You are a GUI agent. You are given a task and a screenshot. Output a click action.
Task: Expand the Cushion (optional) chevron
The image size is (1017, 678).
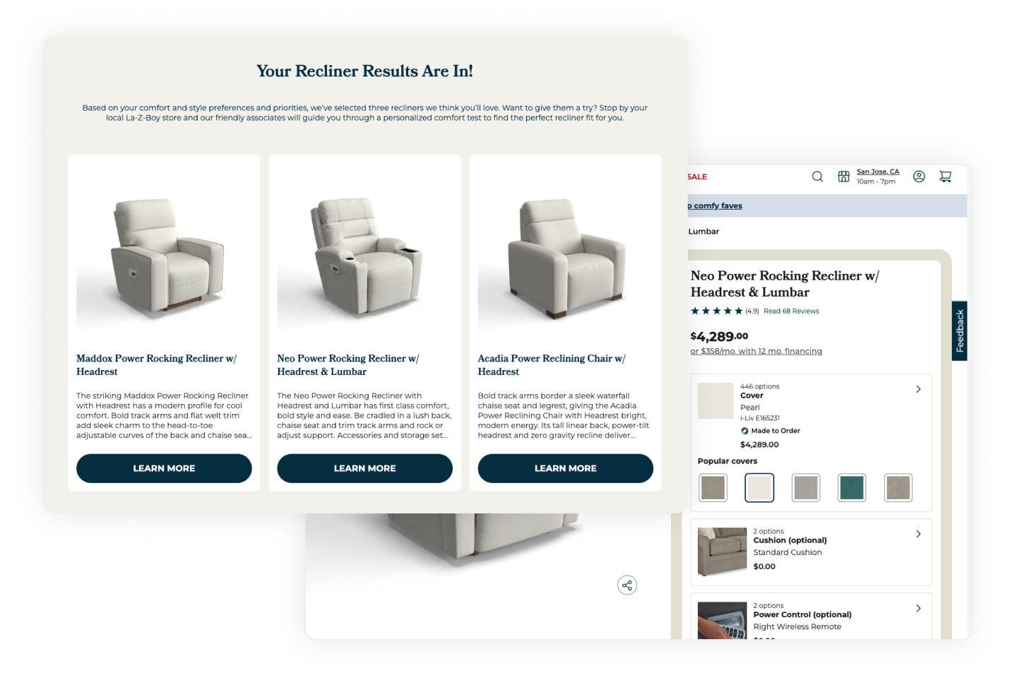(918, 534)
